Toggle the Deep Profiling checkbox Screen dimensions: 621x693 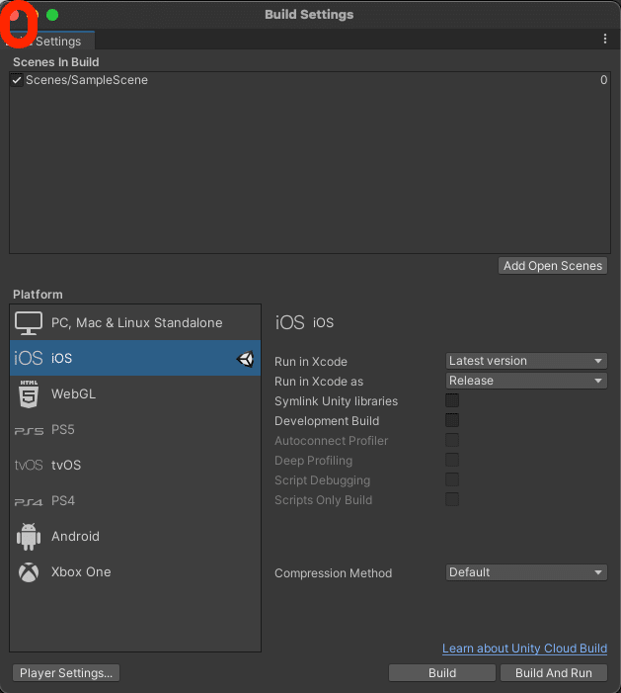click(452, 460)
